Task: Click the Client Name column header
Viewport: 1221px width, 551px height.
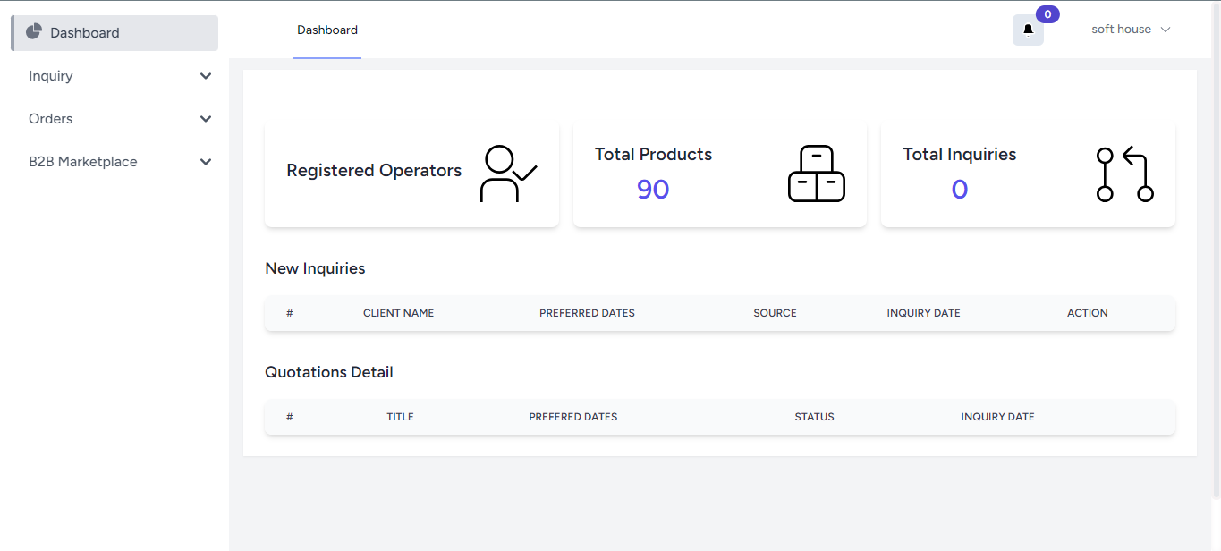Action: coord(398,313)
